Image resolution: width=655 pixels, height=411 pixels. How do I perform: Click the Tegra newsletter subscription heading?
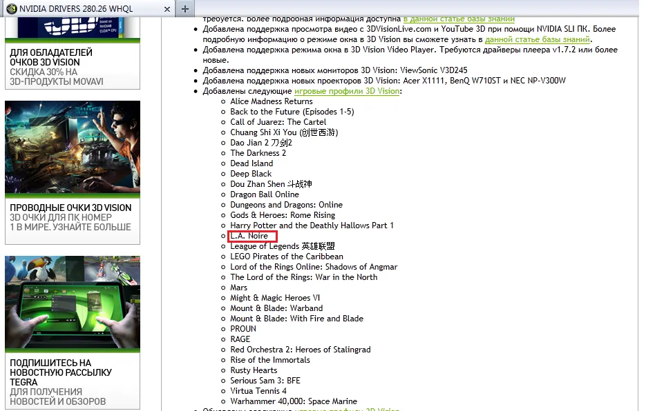click(x=60, y=372)
